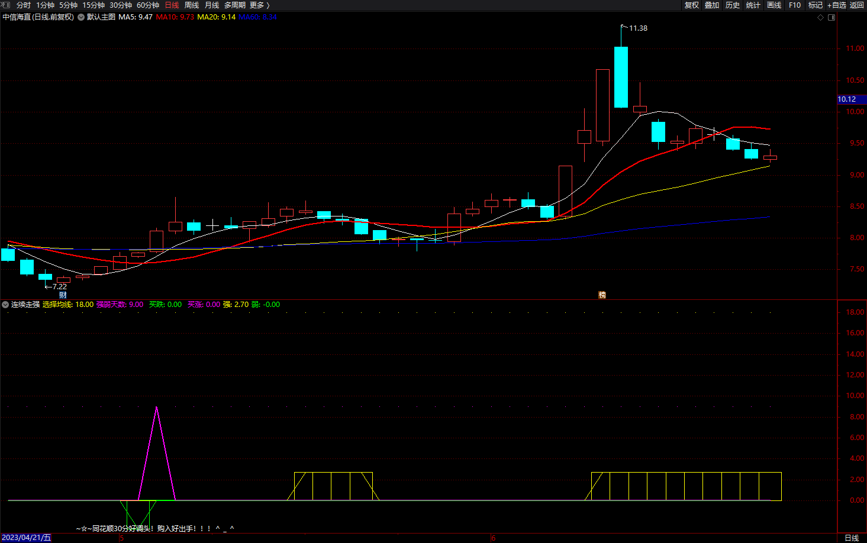Click the 买跌: 0.00 value

(166, 305)
